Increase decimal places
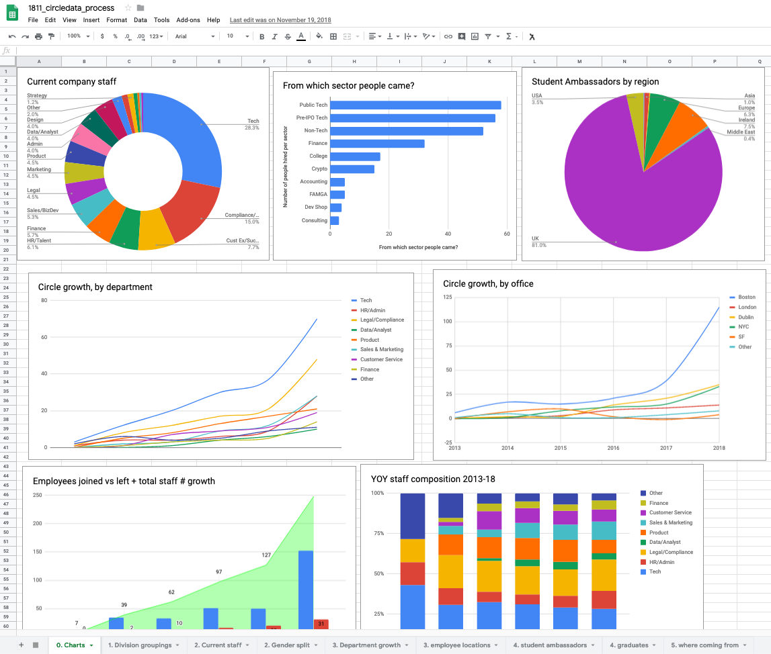This screenshot has height=654, width=771. (x=140, y=36)
